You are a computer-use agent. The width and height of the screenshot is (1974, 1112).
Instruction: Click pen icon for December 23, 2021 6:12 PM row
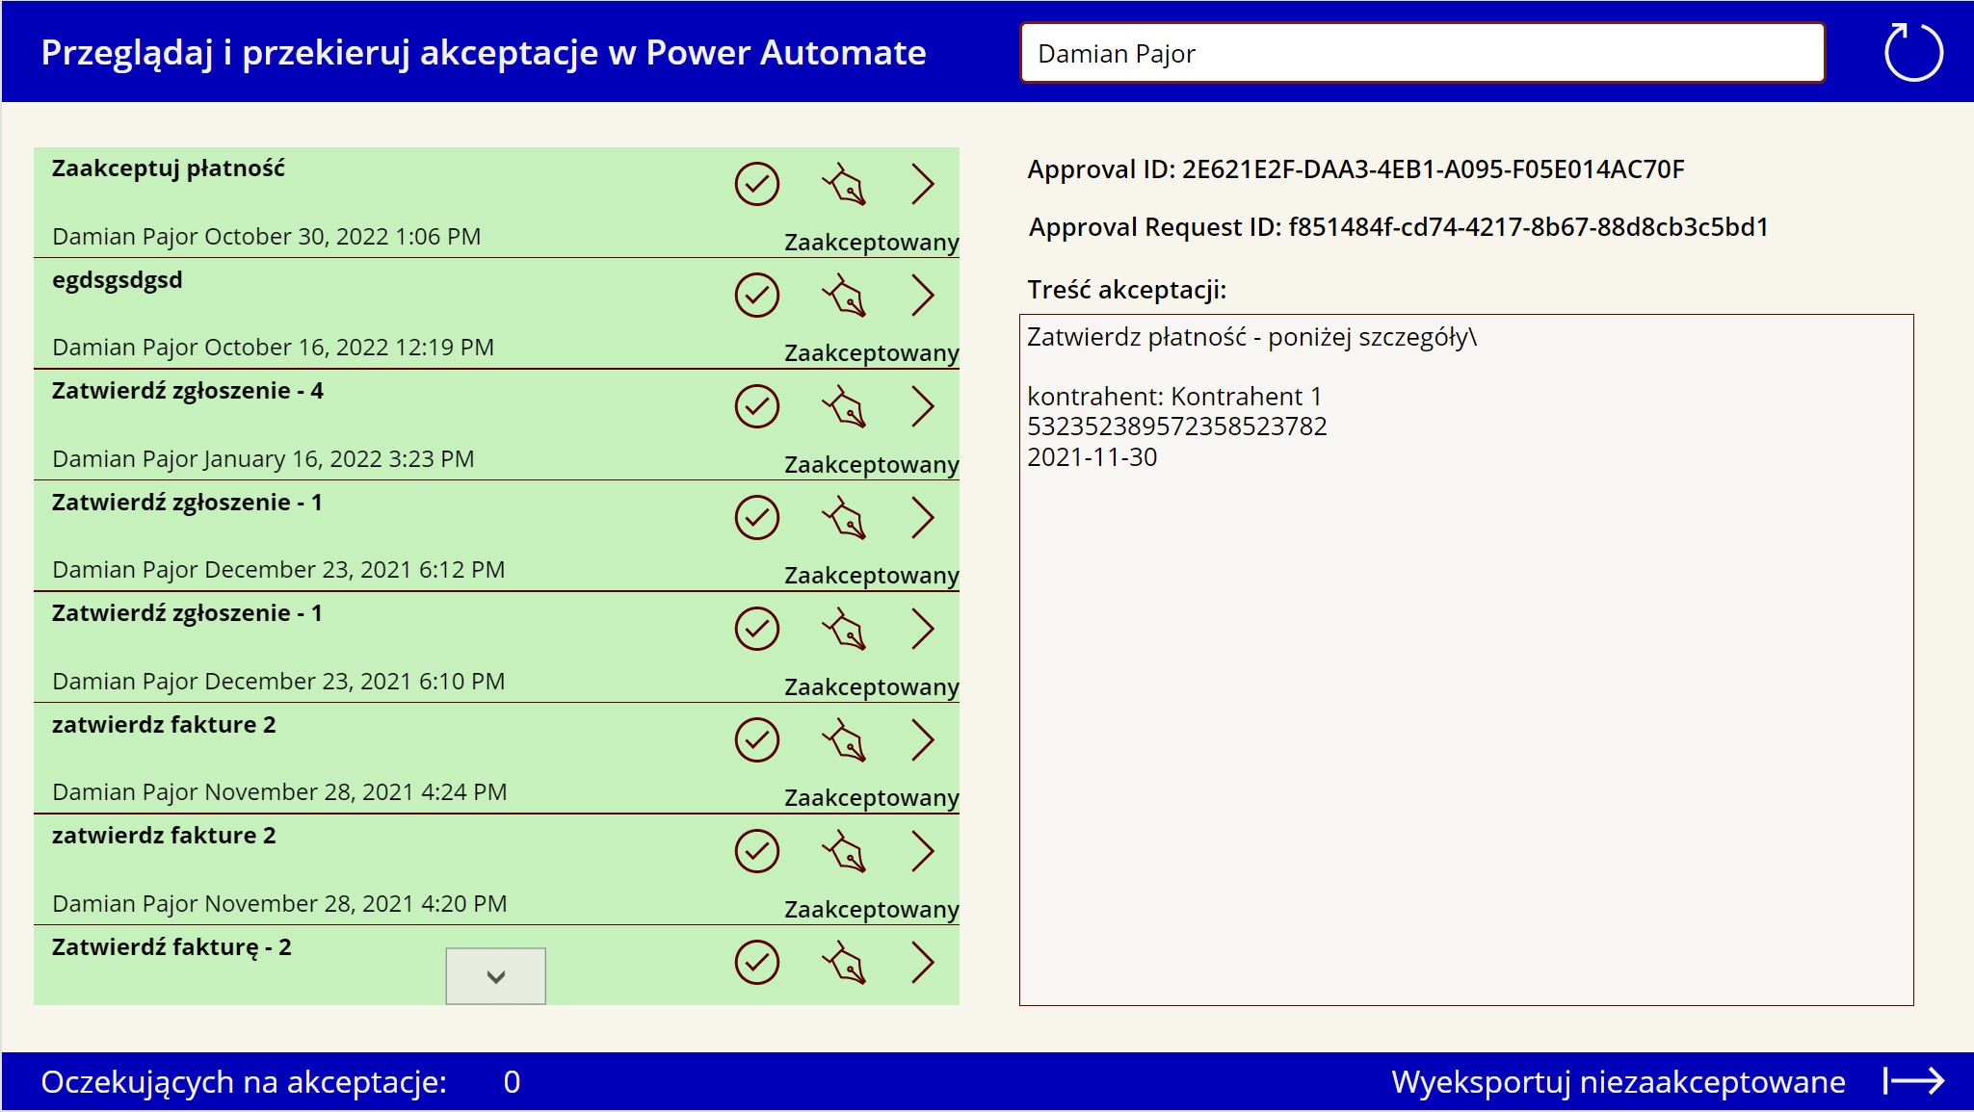click(844, 517)
